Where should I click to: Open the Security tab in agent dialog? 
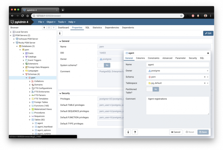(193, 58)
